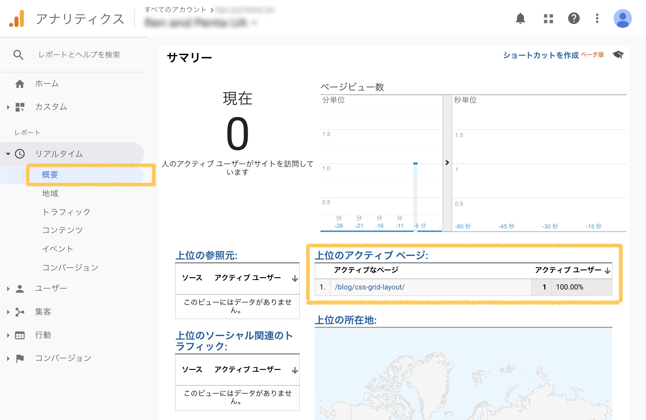Click ショートカットを作成 link
This screenshot has height=420, width=646.
pos(541,55)
